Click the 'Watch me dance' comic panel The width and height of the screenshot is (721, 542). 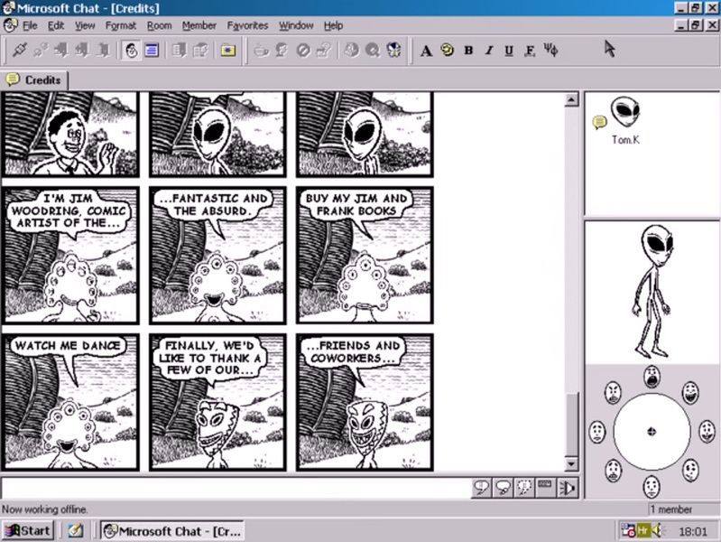[70, 403]
